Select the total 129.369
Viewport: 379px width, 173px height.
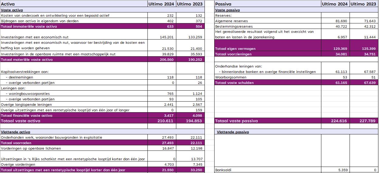pyautogui.click(x=340, y=49)
